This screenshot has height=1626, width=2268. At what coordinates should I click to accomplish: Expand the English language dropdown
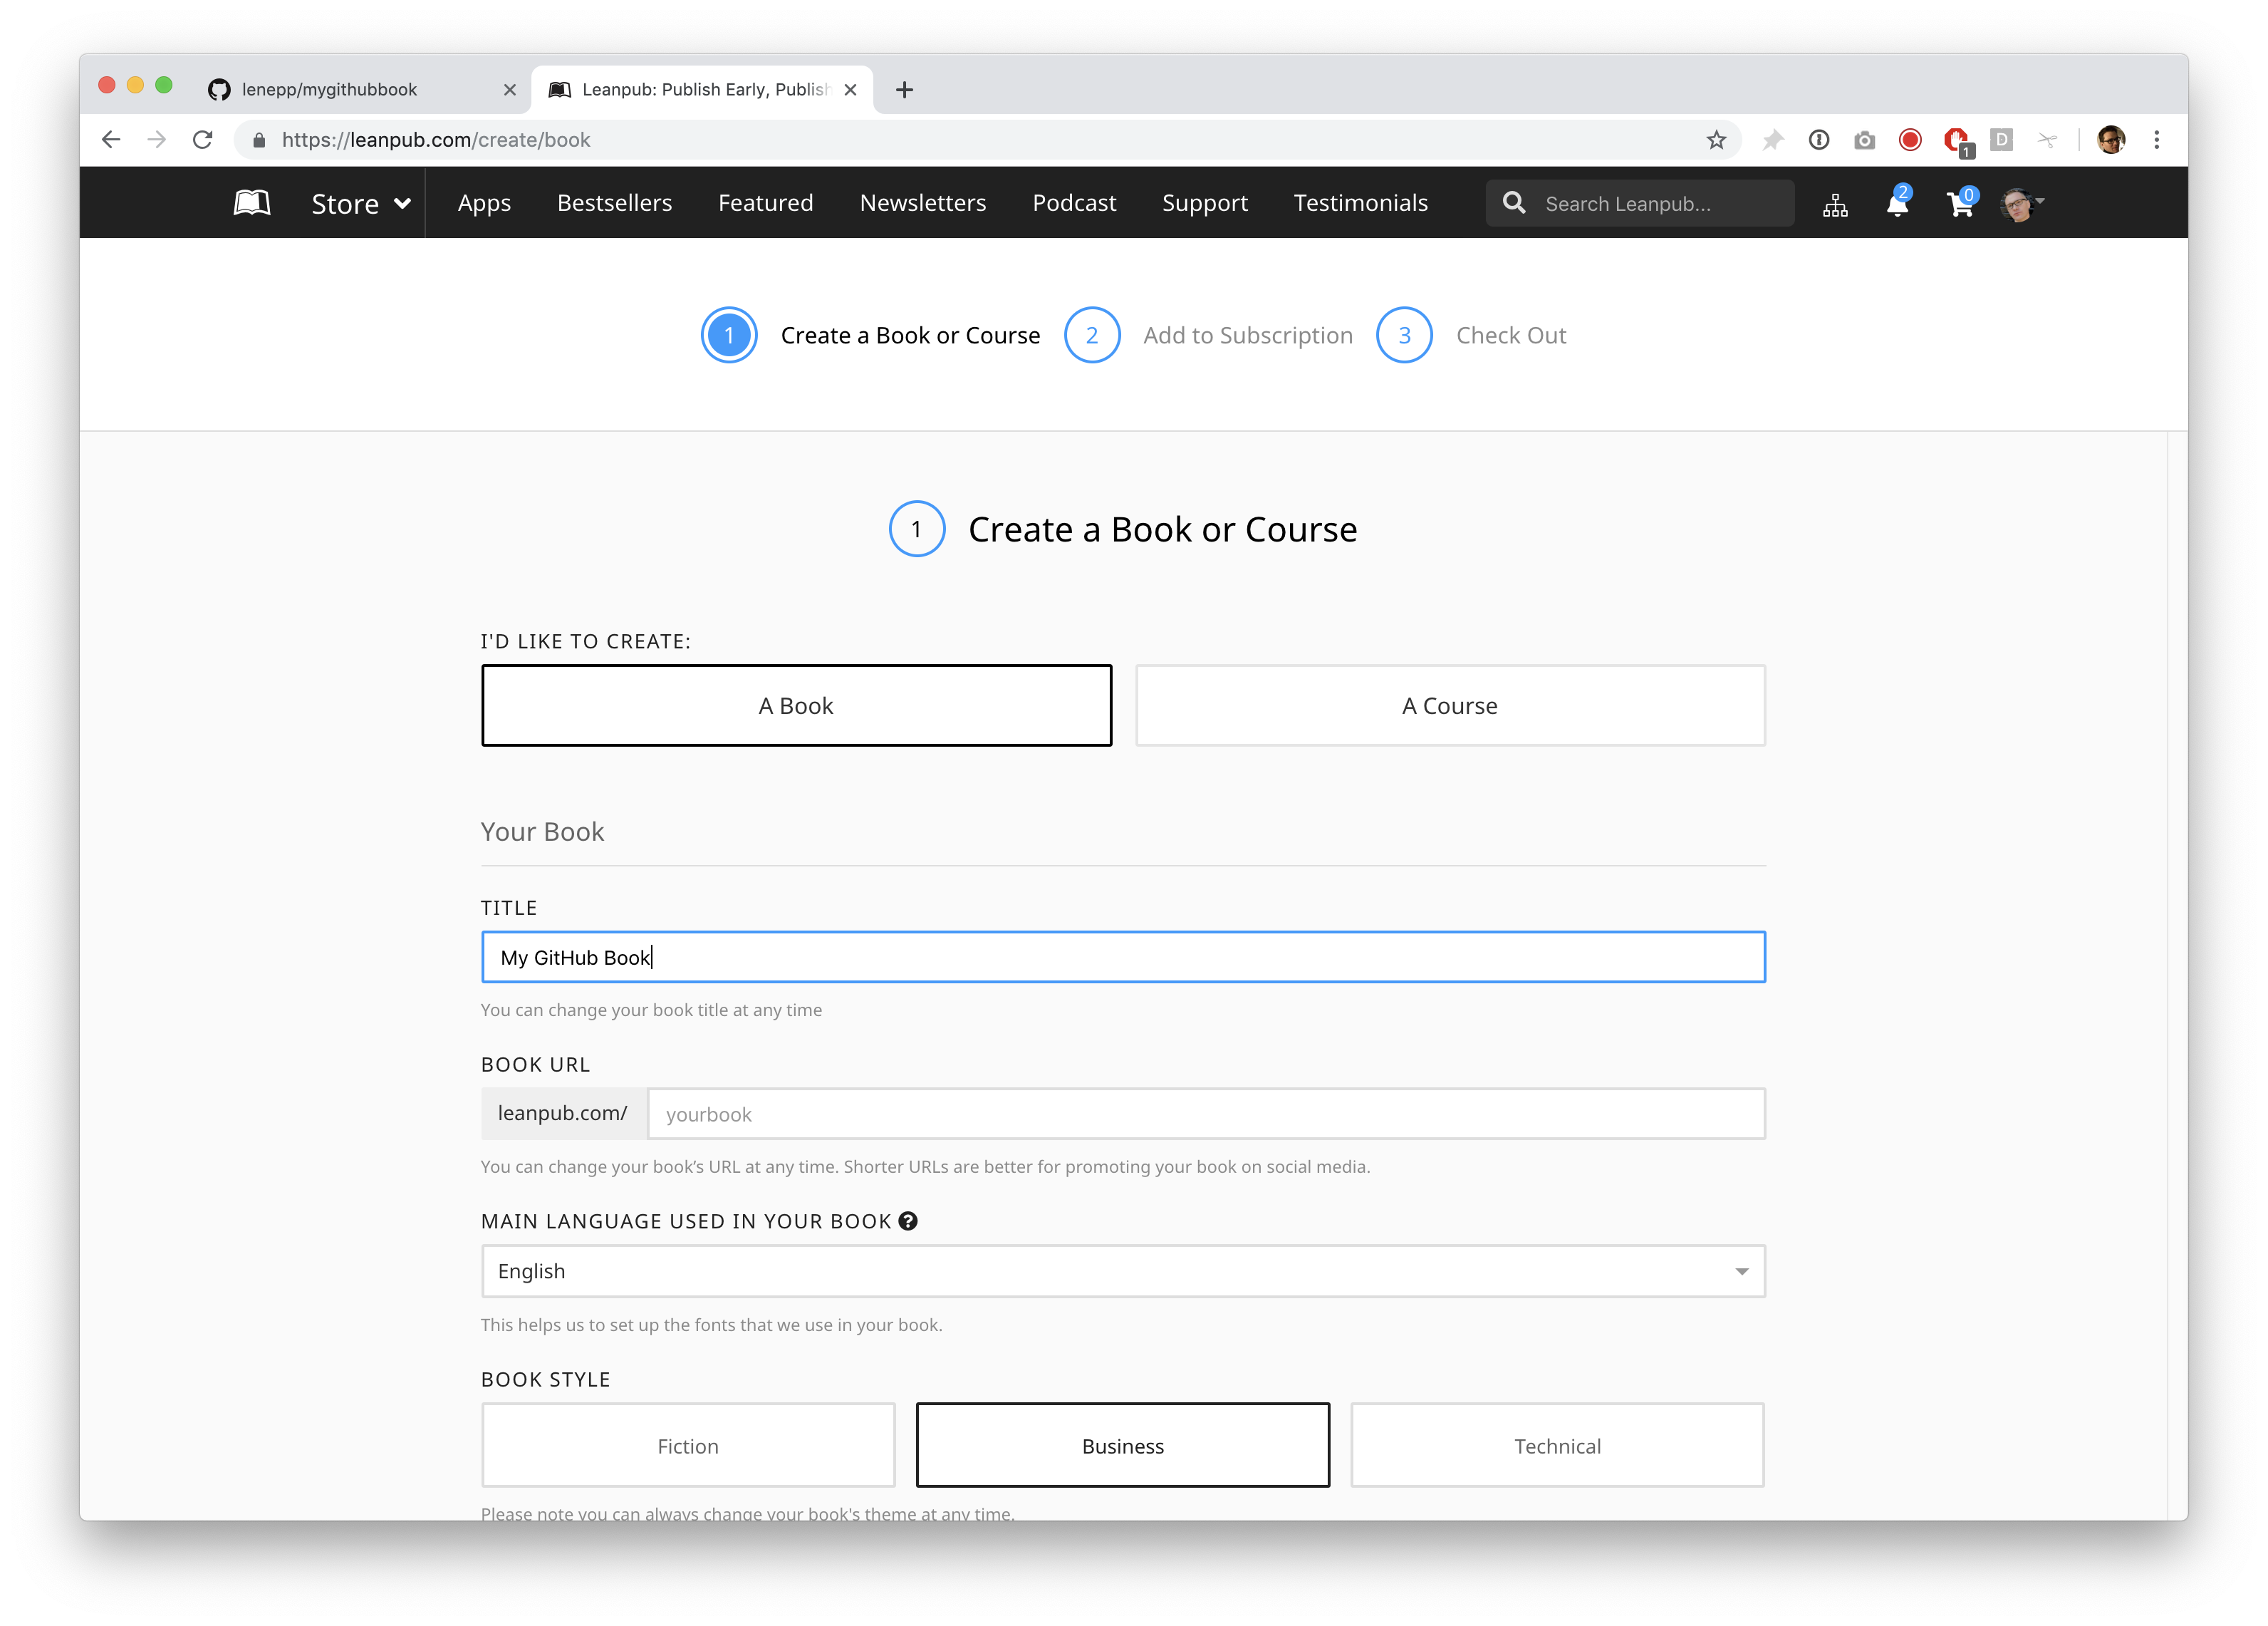tap(1123, 1270)
